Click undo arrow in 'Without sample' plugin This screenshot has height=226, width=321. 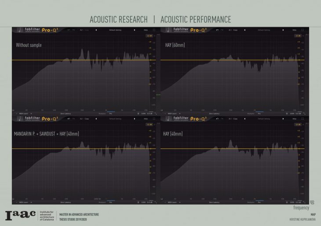click(x=69, y=30)
